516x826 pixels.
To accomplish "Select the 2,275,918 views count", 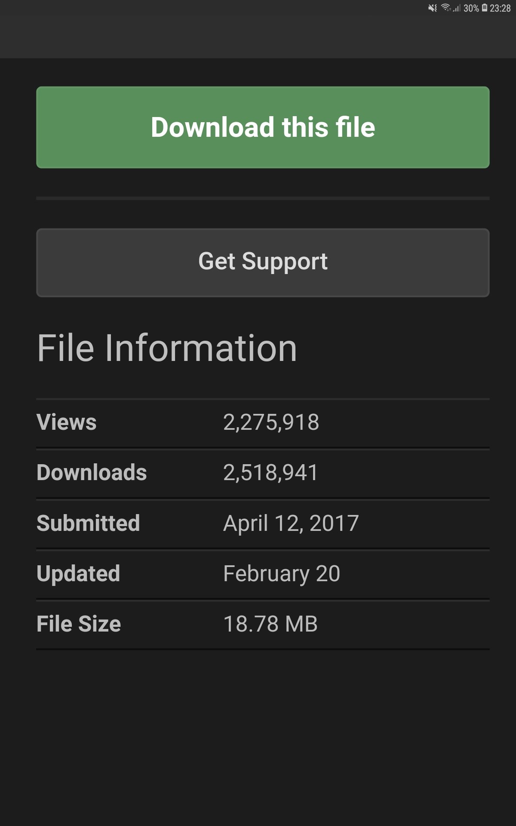I will point(271,422).
